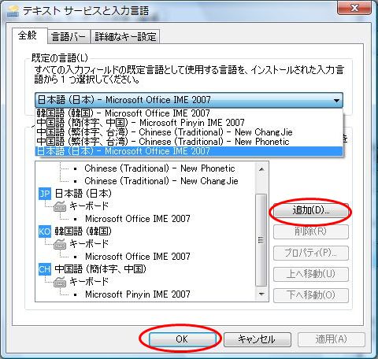This screenshot has width=378, height=359.
Task: Confirm with the OK button
Action: pyautogui.click(x=182, y=339)
